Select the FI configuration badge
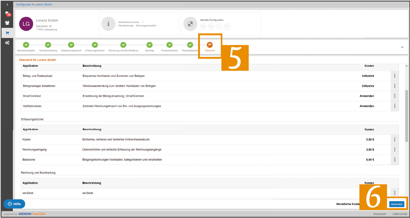 tap(219, 27)
